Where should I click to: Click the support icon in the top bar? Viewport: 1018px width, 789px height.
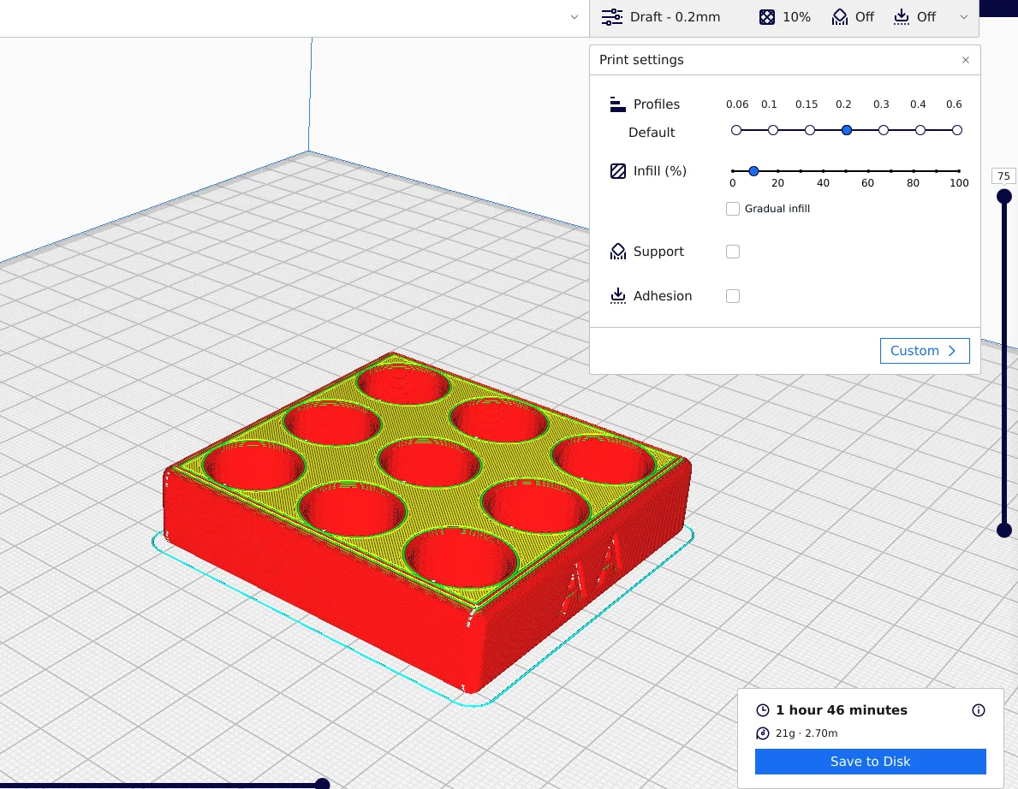pyautogui.click(x=839, y=17)
